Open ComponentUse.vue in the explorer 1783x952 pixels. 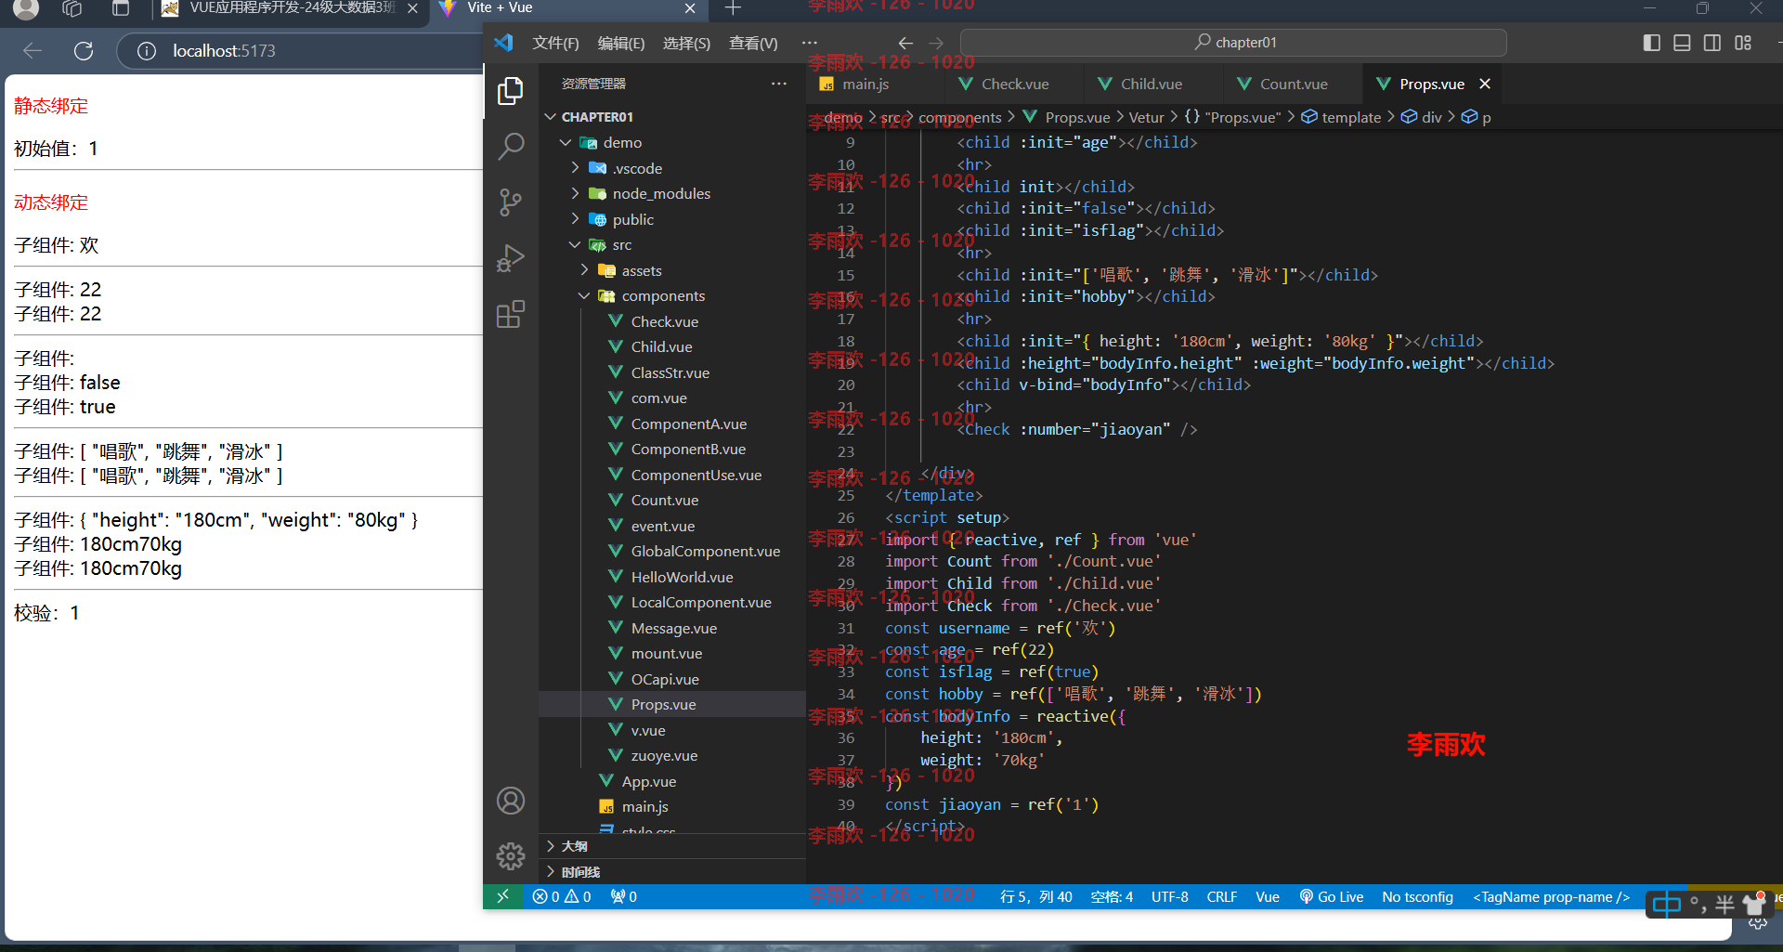(x=671, y=475)
